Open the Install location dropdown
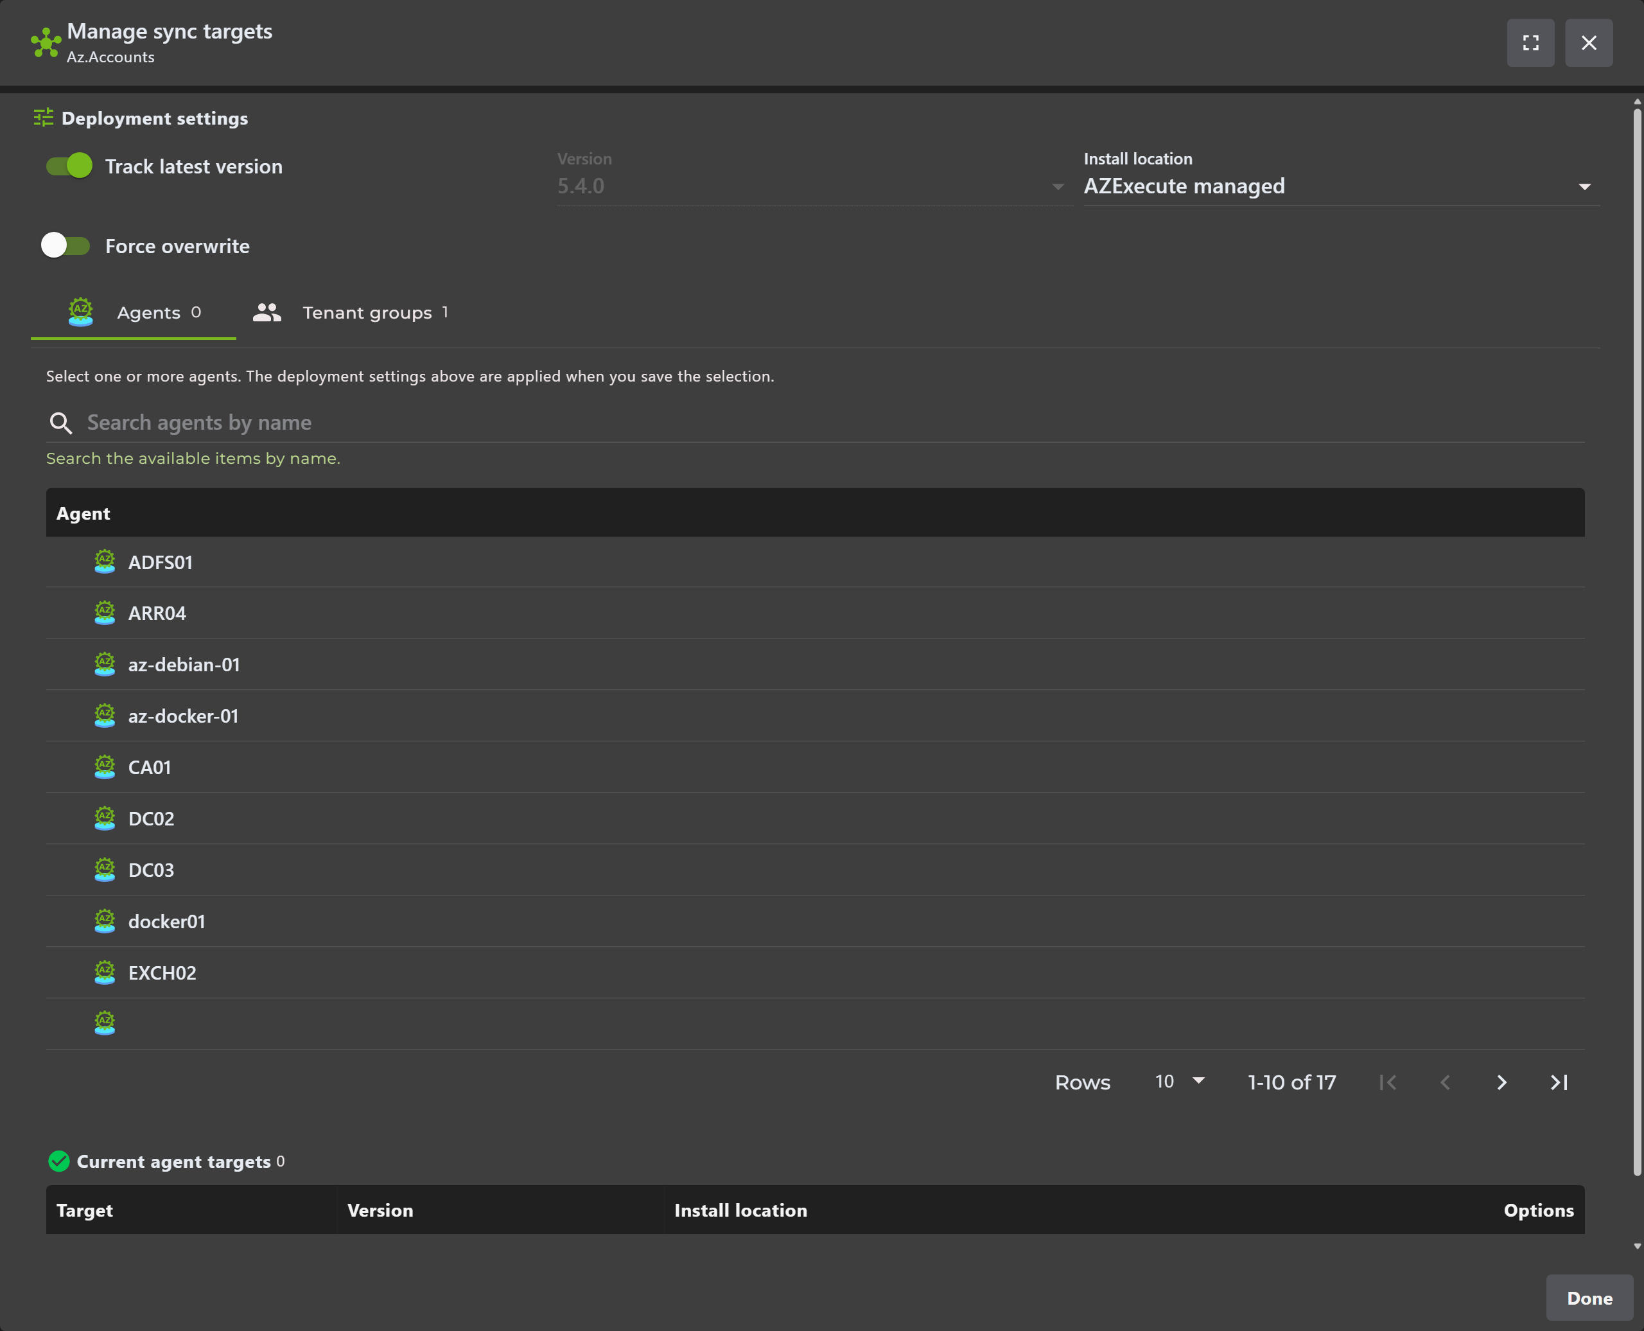This screenshot has height=1331, width=1644. tap(1340, 186)
